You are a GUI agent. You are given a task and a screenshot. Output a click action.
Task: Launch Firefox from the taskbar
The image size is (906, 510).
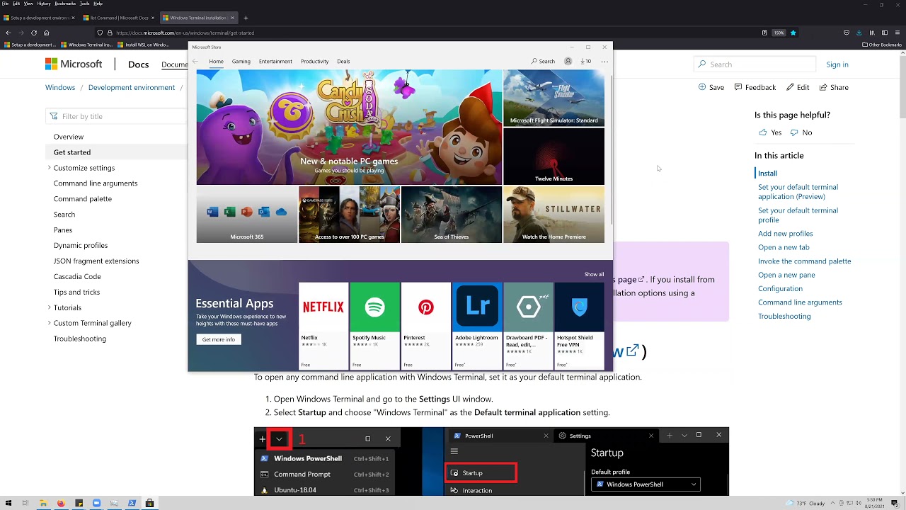61,503
